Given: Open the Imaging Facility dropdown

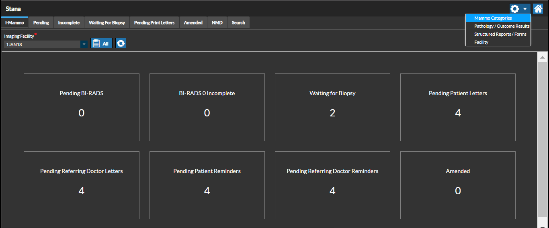Looking at the screenshot, I should click(84, 45).
